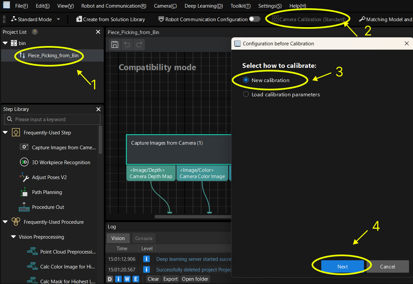
Task: Collapse the Vision Preprocessing subgroup
Action: tap(14, 237)
